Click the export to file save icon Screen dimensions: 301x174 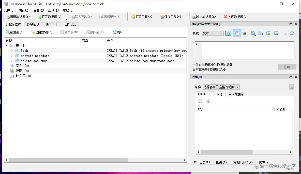tap(261, 33)
